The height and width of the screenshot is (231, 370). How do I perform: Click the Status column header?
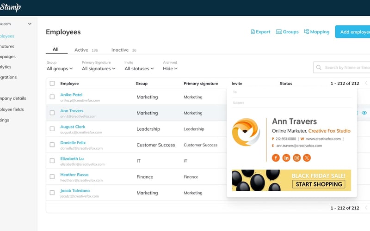[286, 84]
